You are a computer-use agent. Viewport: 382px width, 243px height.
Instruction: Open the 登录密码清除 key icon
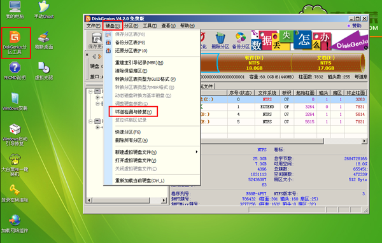[15, 193]
